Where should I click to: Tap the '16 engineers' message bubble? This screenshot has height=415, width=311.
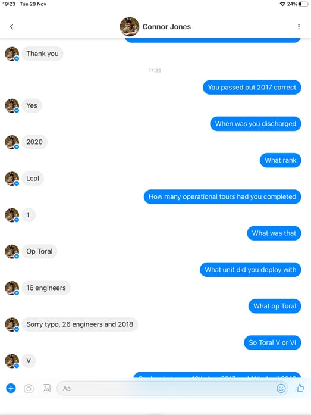(46, 288)
